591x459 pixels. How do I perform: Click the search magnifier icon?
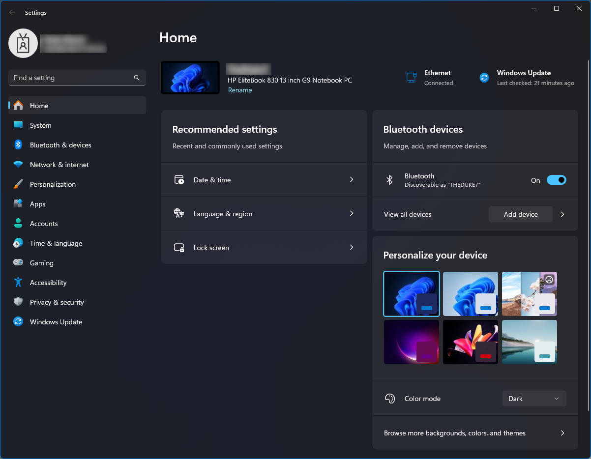point(137,78)
